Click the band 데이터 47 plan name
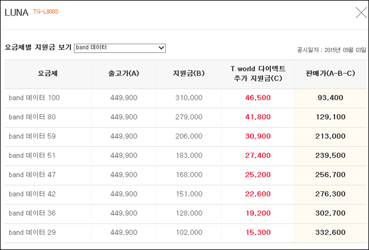The height and width of the screenshot is (250, 369). click(32, 175)
